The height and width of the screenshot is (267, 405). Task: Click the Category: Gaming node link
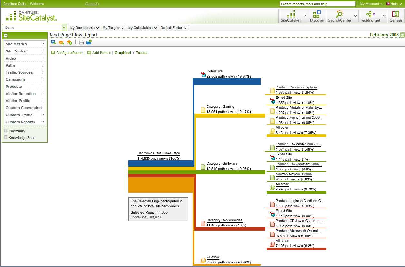(220, 106)
